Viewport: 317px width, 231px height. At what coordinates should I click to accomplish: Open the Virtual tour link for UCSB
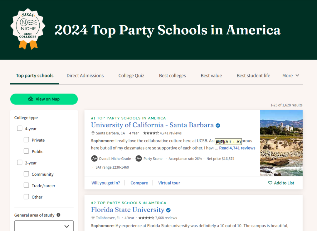click(169, 183)
